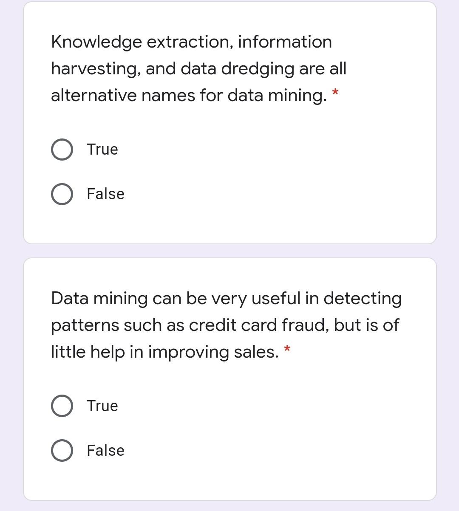Click the False label text in the second question
459x511 pixels.
pos(105,450)
